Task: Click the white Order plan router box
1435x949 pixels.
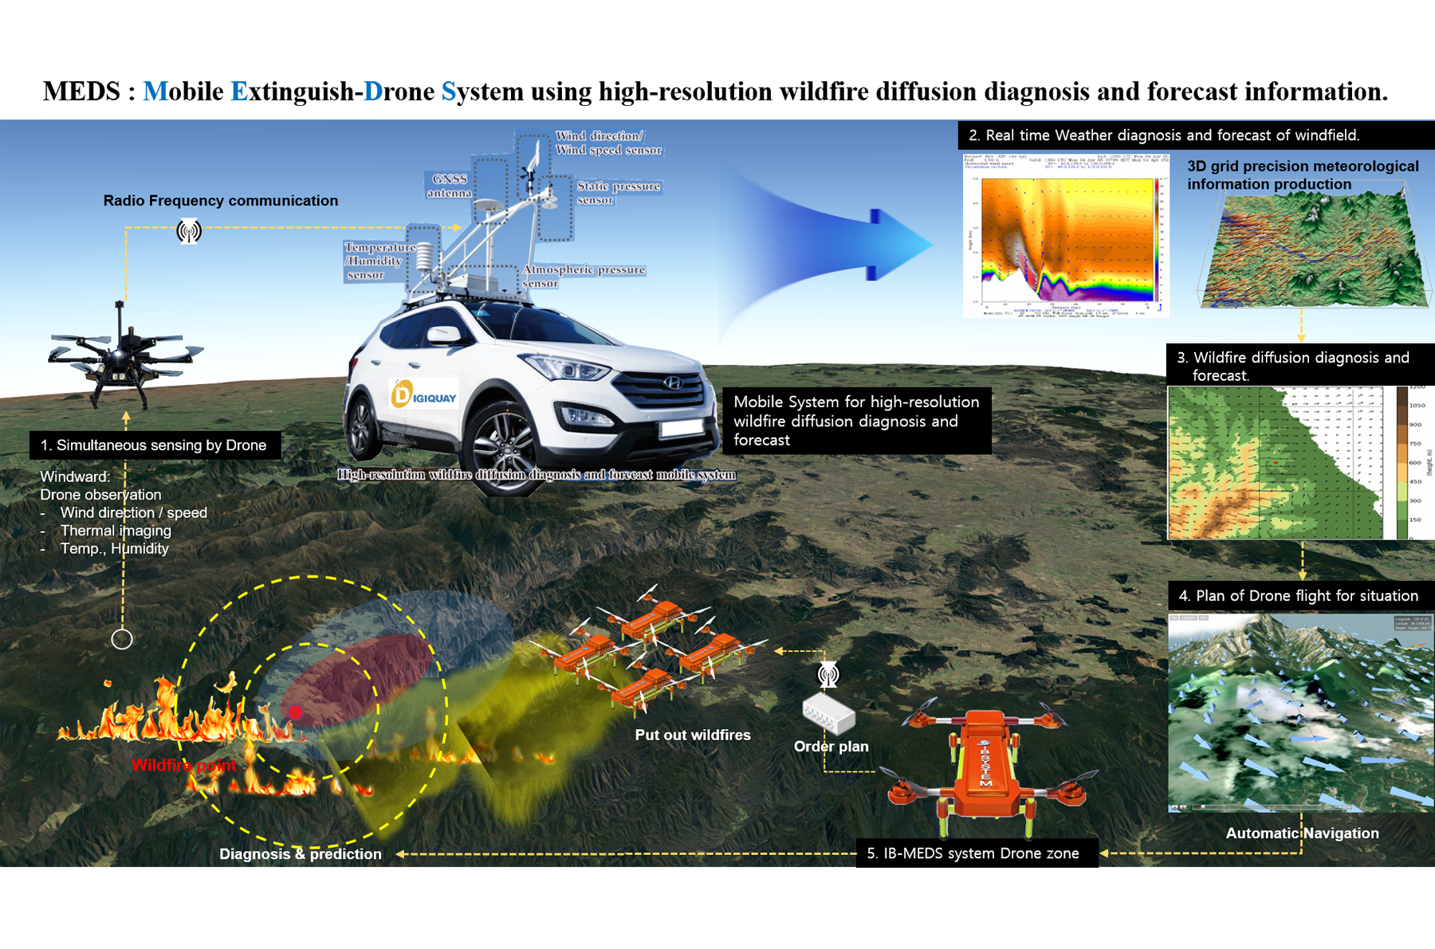Action: pos(828,713)
